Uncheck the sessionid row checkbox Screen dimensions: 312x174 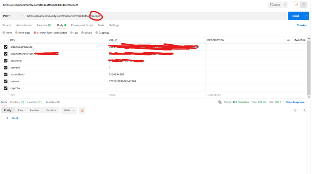click(x=6, y=61)
